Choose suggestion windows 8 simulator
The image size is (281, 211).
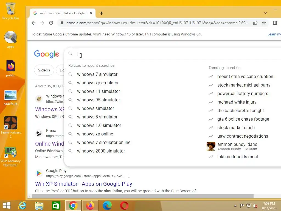click(x=97, y=117)
